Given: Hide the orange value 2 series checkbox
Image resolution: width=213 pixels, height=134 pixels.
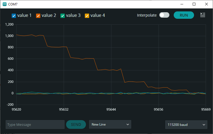Looking at the screenshot, I should click(38, 15).
